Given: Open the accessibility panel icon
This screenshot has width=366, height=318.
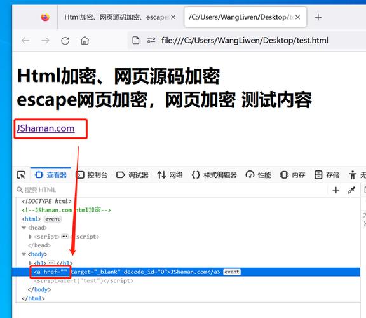Looking at the screenshot, I should pyautogui.click(x=353, y=175).
